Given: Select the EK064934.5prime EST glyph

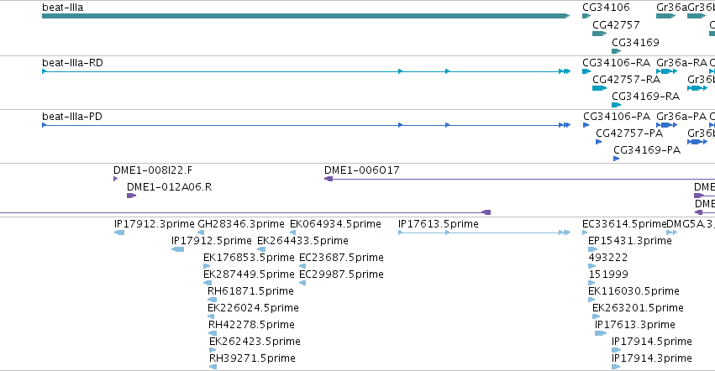Looking at the screenshot, I should click(292, 233).
